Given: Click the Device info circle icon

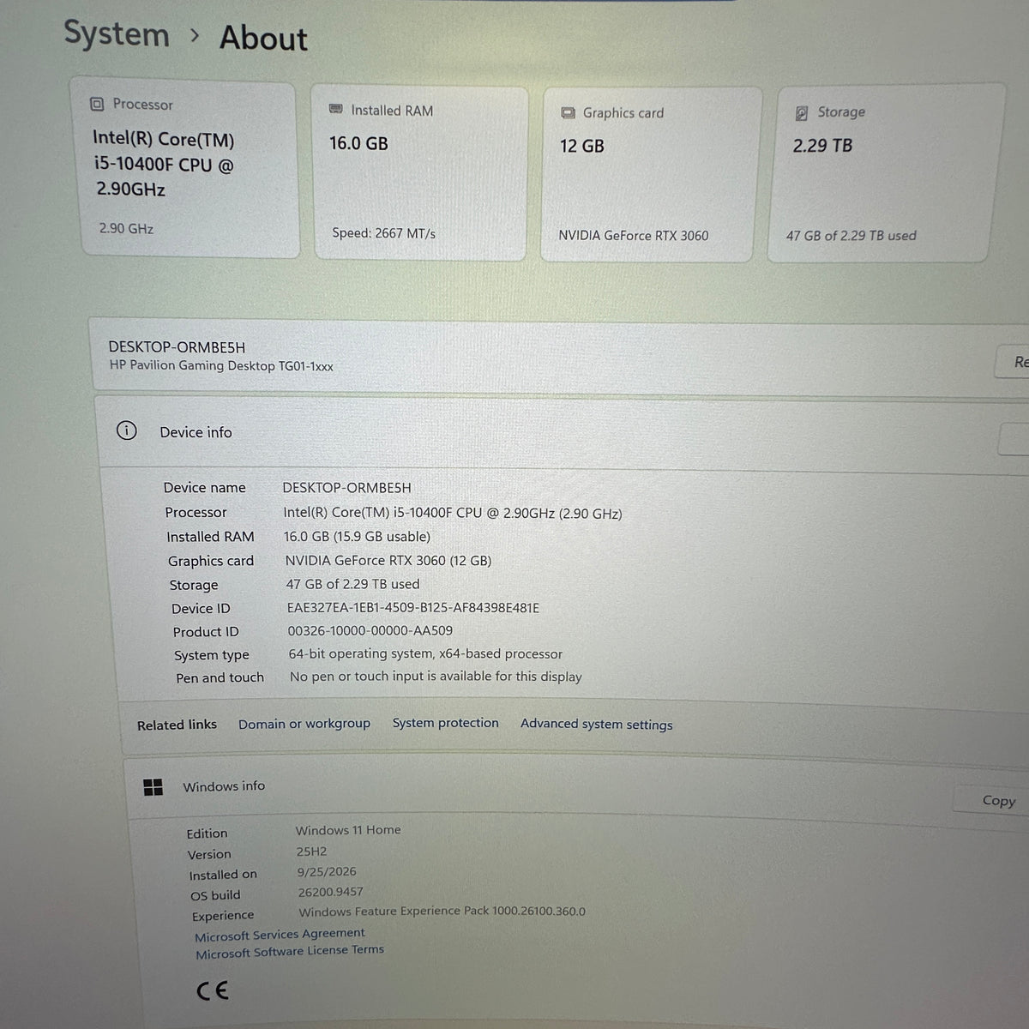Looking at the screenshot, I should [127, 430].
